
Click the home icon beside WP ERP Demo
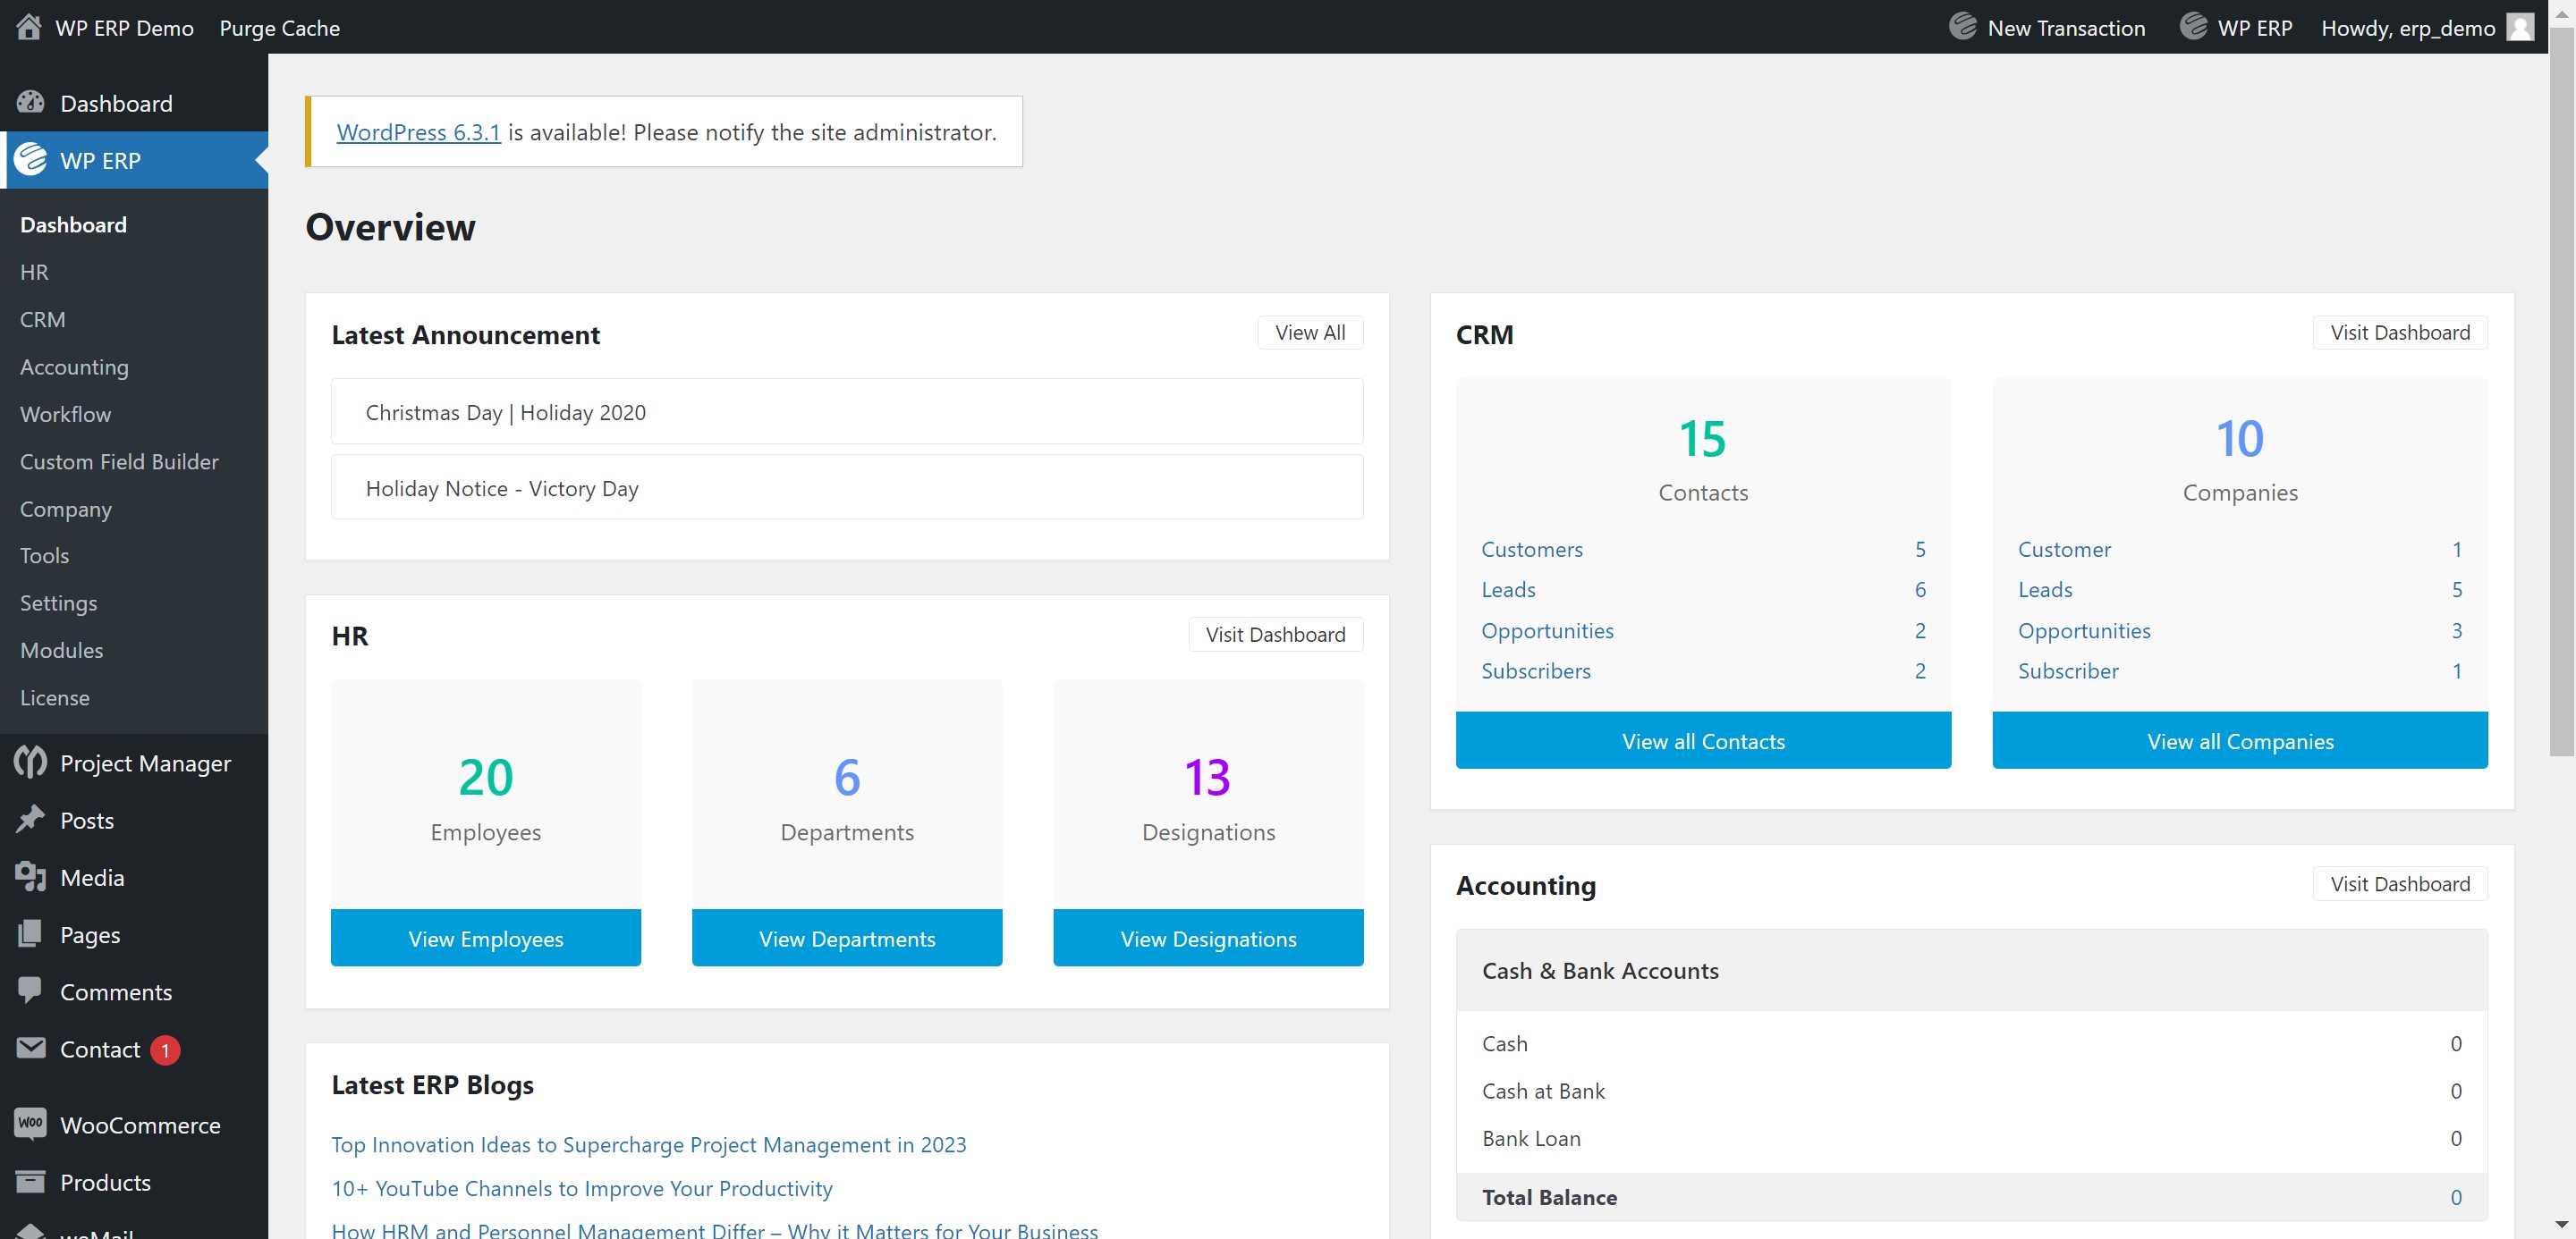[x=29, y=27]
